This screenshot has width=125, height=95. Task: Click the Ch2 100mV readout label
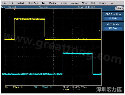pyautogui.click(x=45, y=87)
